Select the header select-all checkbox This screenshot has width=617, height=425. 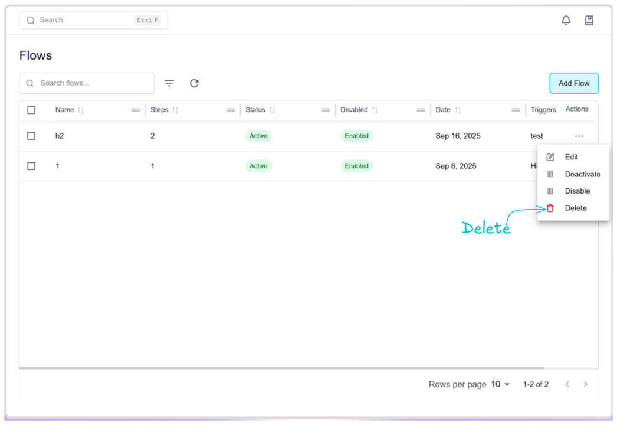[x=31, y=110]
